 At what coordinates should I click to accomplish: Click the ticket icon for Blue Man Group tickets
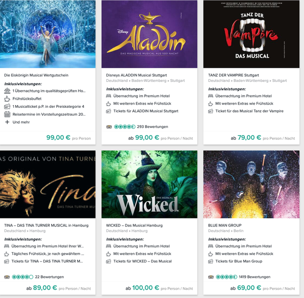click(x=210, y=262)
